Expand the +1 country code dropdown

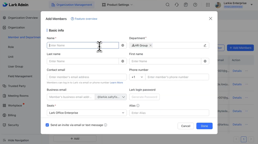pyautogui.click(x=137, y=77)
